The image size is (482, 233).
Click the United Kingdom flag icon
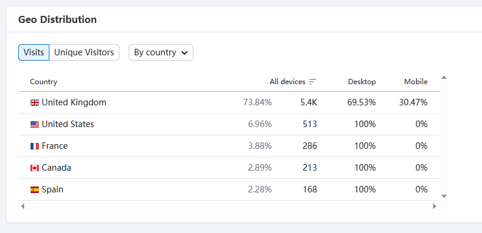pos(35,102)
